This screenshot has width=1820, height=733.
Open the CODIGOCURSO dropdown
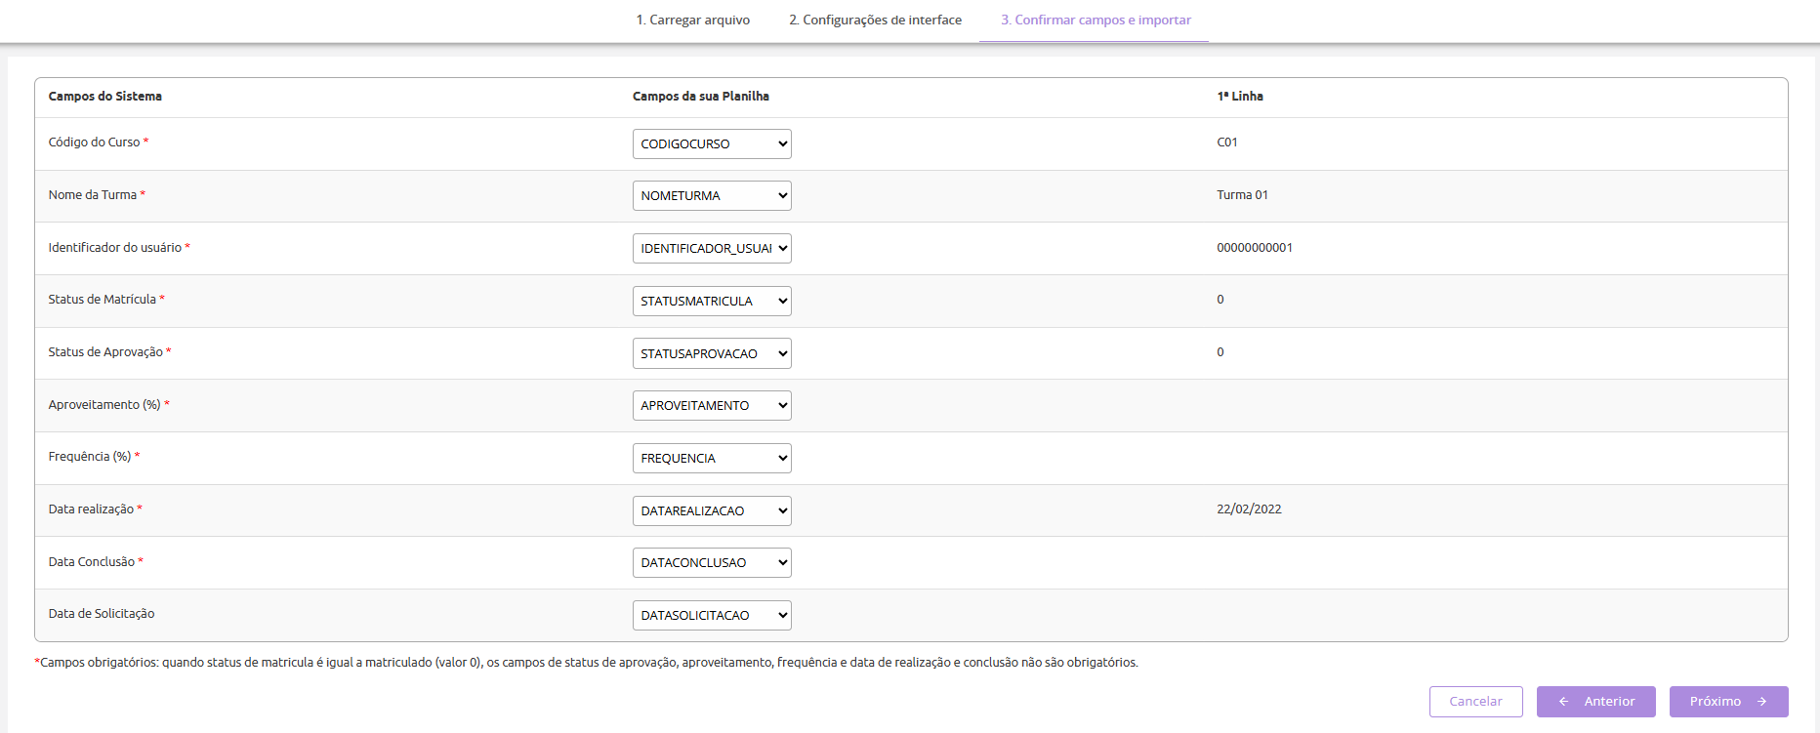(x=711, y=143)
